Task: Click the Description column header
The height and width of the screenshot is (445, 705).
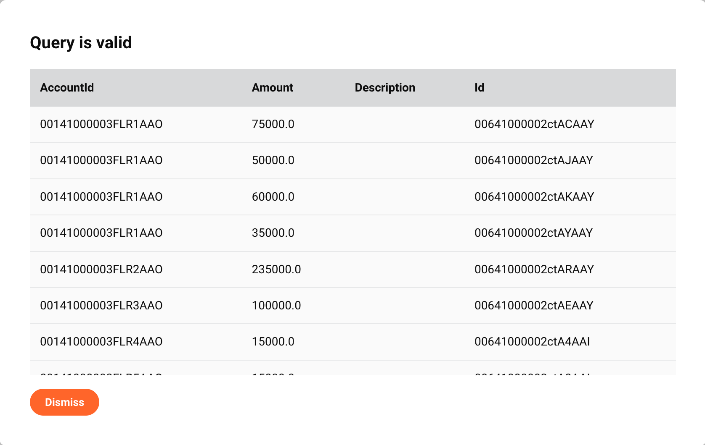Action: point(385,87)
